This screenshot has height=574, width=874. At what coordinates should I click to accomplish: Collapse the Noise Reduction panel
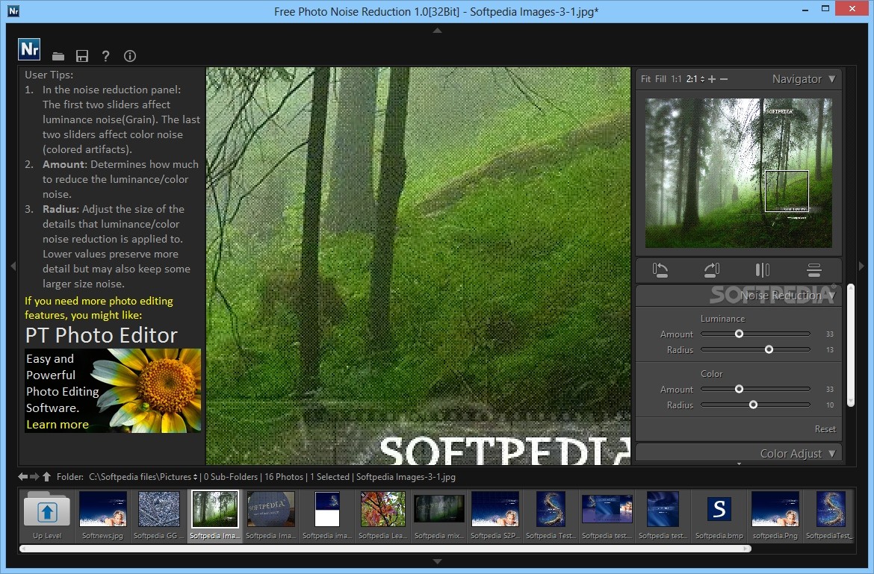coord(831,295)
